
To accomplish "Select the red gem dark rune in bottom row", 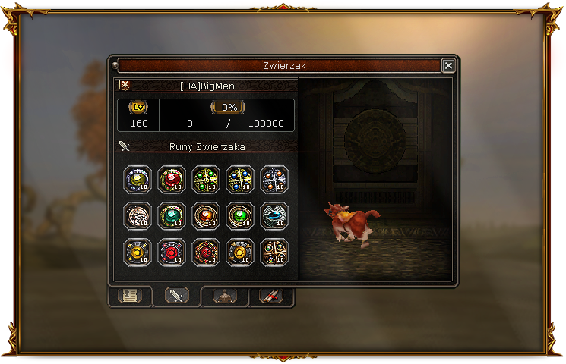I will (172, 253).
